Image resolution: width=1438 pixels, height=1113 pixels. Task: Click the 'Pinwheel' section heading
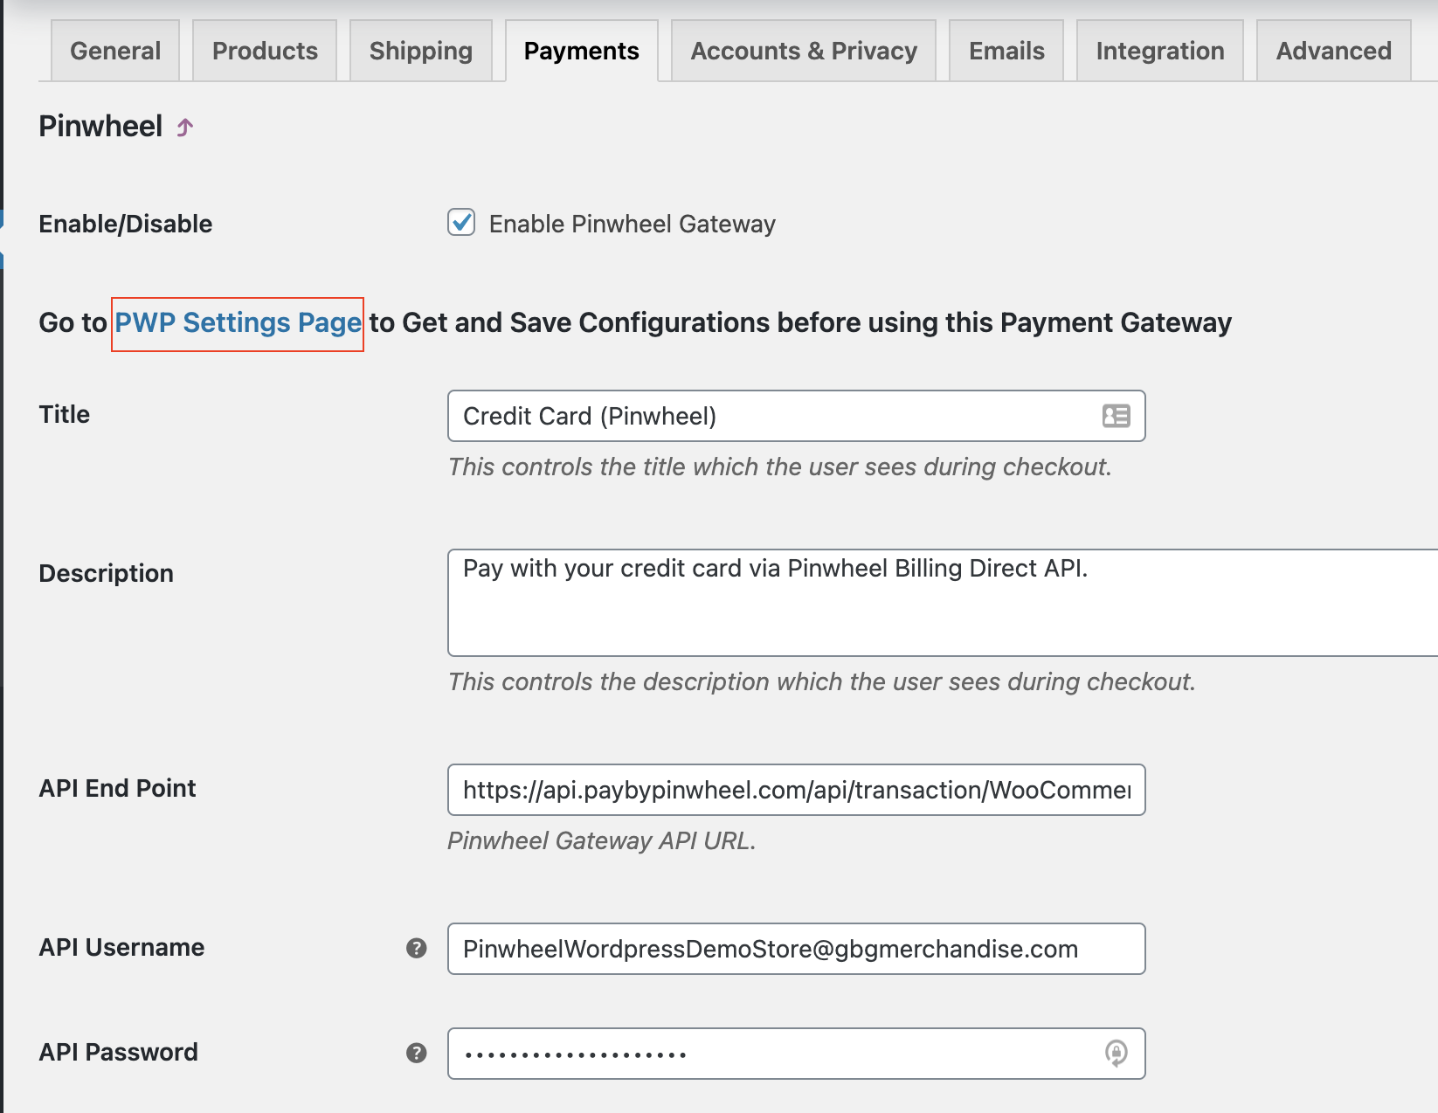pos(100,127)
